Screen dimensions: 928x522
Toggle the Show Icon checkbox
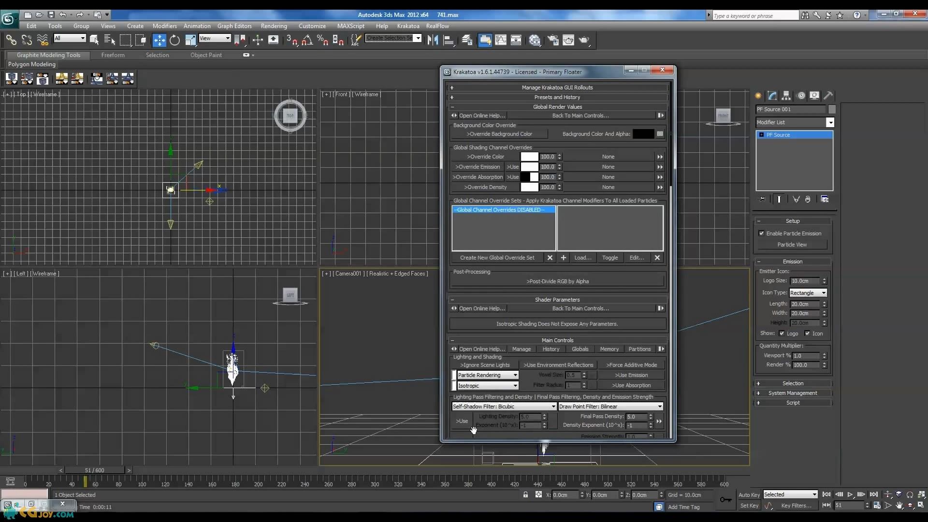[x=807, y=333]
